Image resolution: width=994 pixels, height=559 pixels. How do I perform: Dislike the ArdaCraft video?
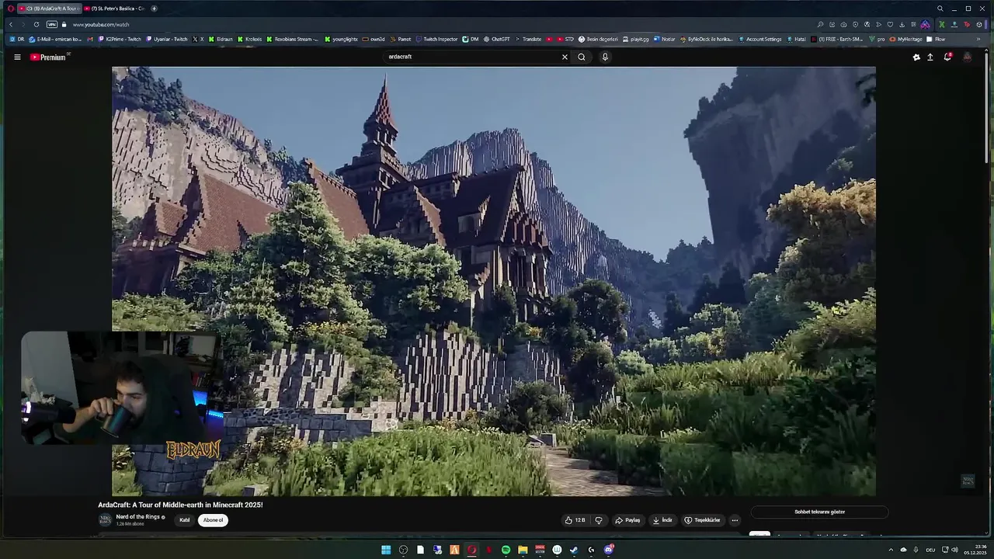(x=599, y=520)
